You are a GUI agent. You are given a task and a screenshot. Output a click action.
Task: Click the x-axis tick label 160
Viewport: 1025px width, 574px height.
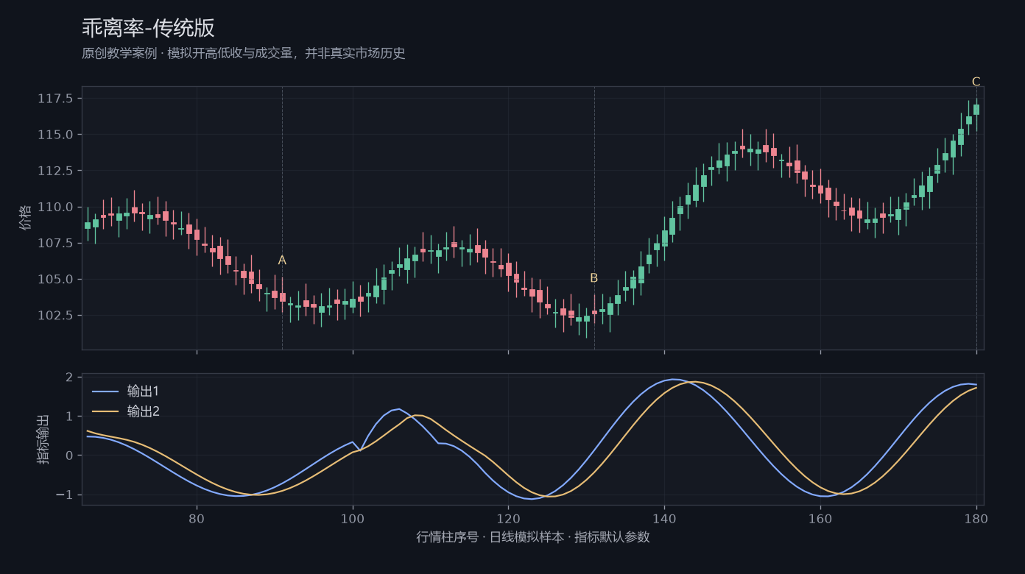point(820,517)
